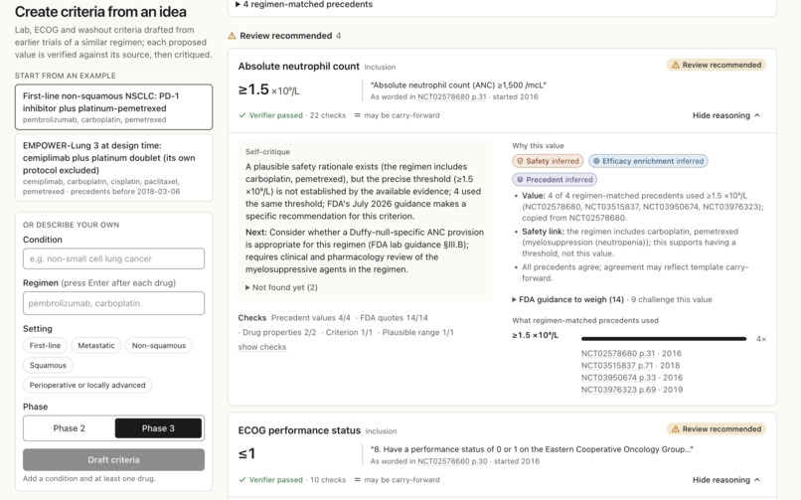Screen dimensions: 801x500
Task: Toggle the Squamous setting chip
Action: click(x=48, y=365)
